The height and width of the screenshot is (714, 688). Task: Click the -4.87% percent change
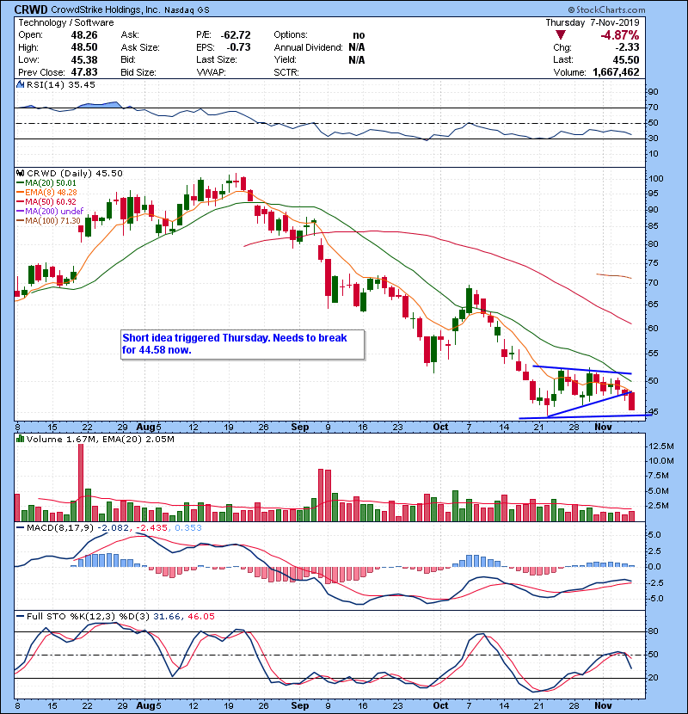pyautogui.click(x=620, y=35)
